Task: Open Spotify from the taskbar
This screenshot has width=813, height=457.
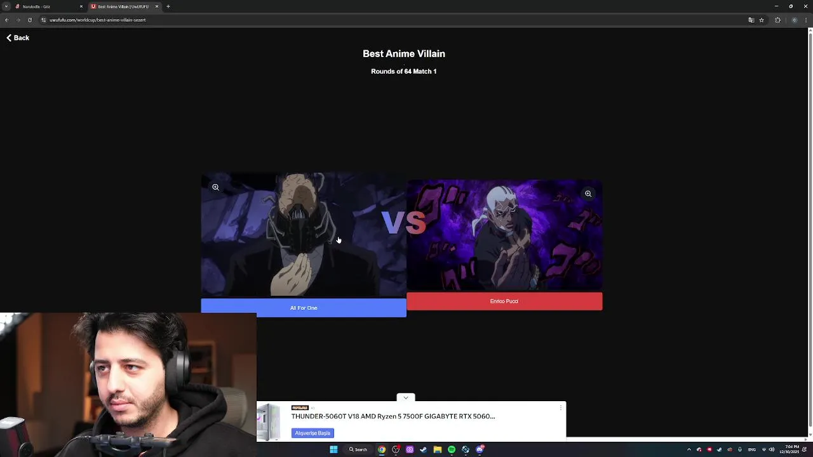Action: click(452, 449)
